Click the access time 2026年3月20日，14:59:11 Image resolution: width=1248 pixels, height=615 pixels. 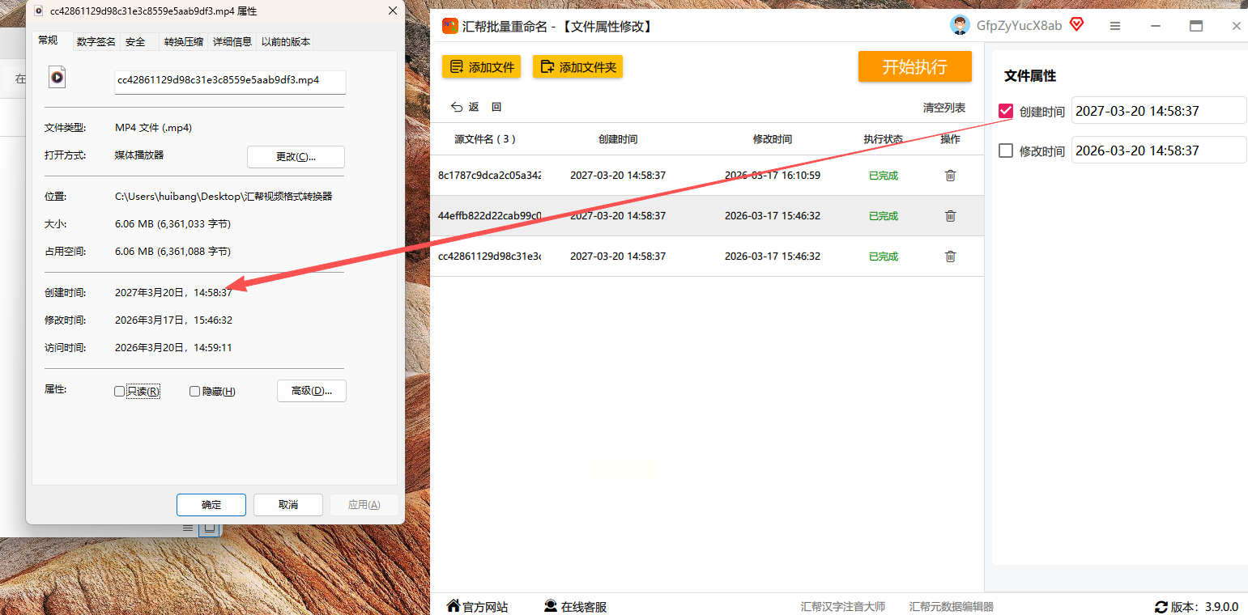click(x=173, y=348)
